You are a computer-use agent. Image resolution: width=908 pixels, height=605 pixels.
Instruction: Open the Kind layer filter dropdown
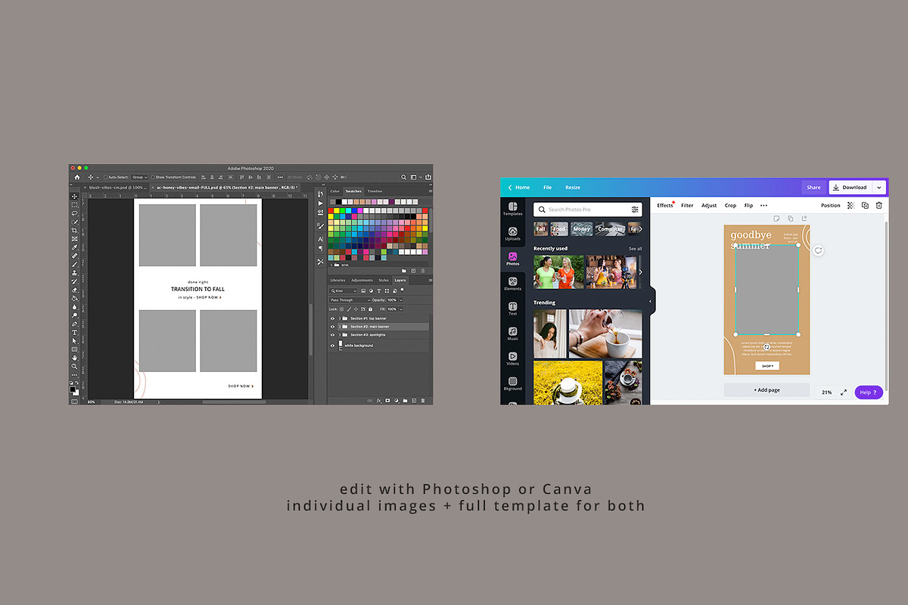pos(344,290)
